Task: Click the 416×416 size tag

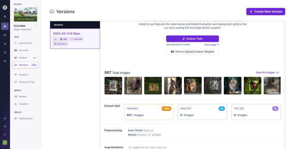Action: (x=76, y=39)
